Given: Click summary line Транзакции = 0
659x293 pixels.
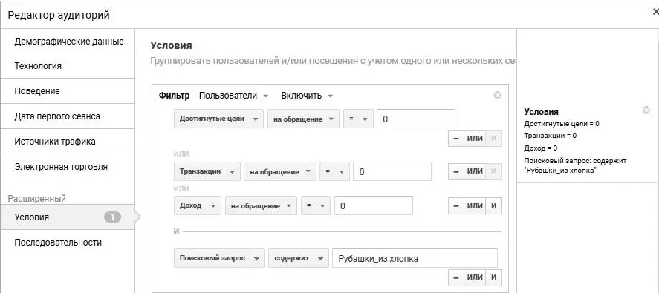Looking at the screenshot, I should 550,136.
